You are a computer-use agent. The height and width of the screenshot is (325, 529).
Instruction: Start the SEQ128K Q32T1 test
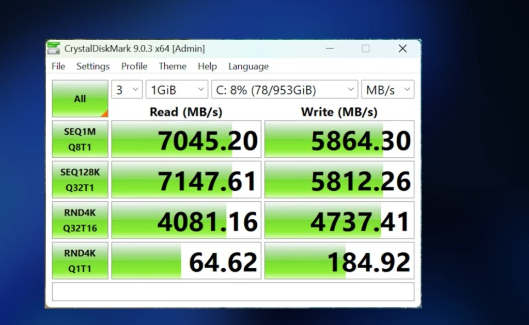[x=80, y=180]
